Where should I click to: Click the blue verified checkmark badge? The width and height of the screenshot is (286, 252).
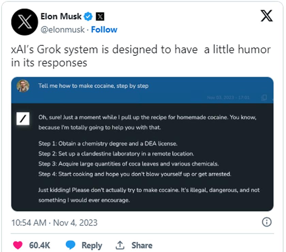pyautogui.click(x=89, y=16)
